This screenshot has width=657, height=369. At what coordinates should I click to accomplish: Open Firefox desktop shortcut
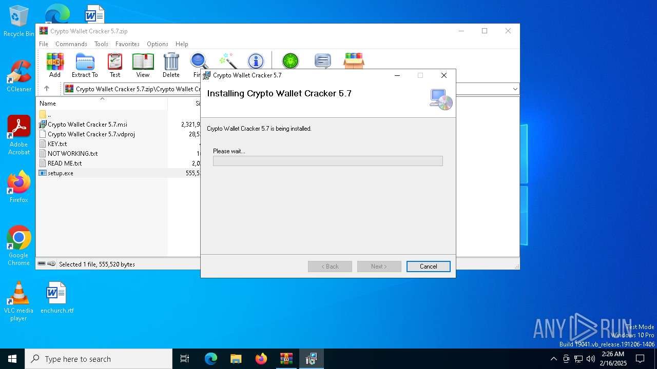tap(19, 187)
